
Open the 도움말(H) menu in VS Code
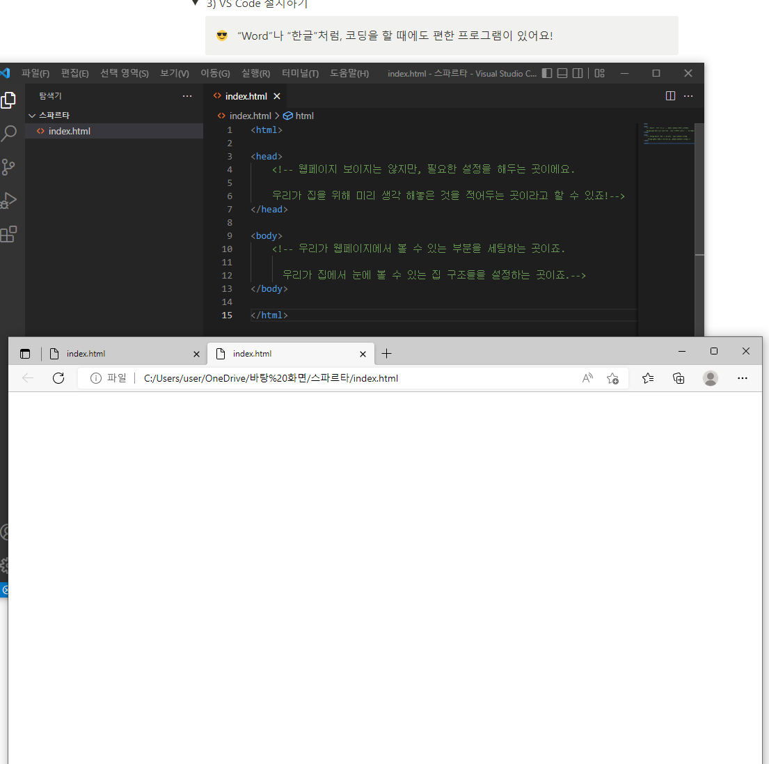349,73
